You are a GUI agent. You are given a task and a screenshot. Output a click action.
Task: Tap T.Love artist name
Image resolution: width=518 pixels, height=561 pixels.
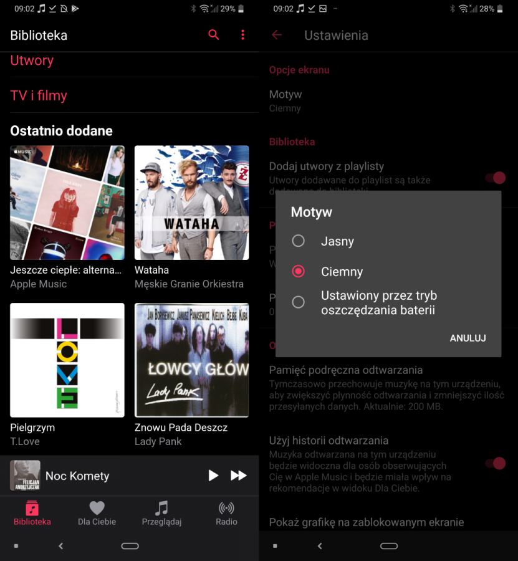[25, 441]
